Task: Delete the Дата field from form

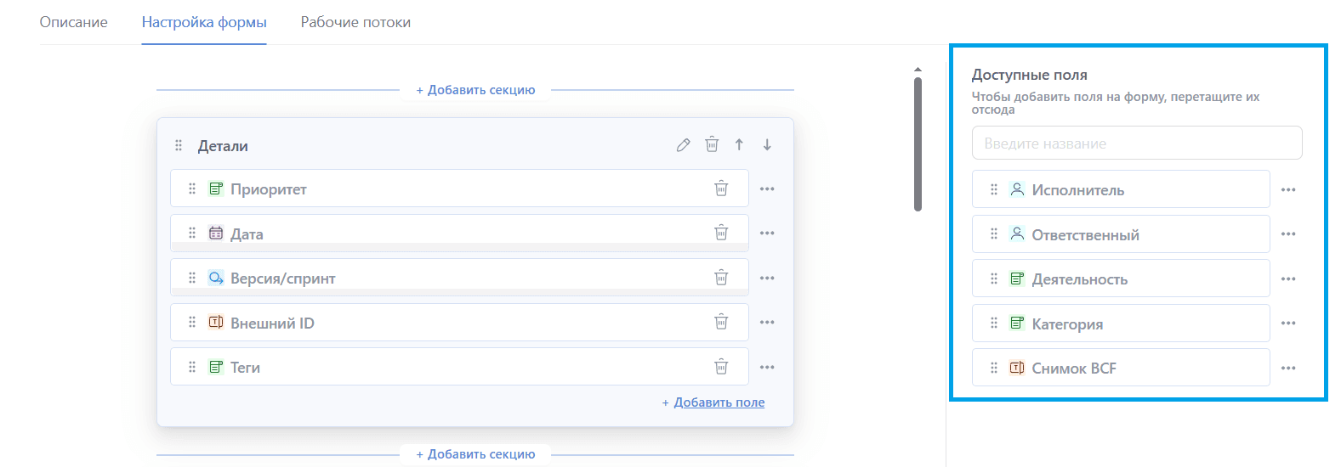Action: point(721,233)
